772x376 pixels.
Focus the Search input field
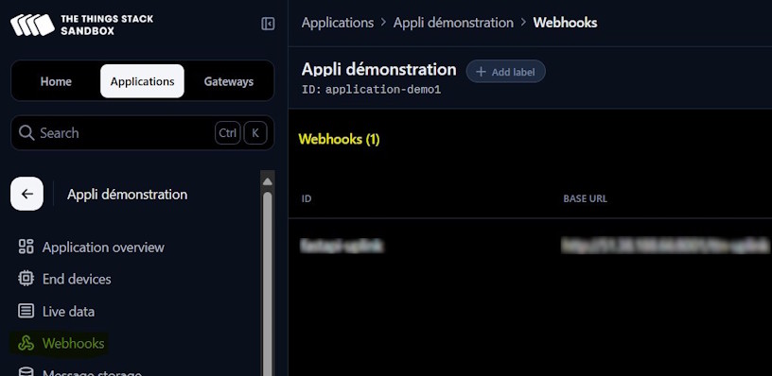(x=142, y=132)
